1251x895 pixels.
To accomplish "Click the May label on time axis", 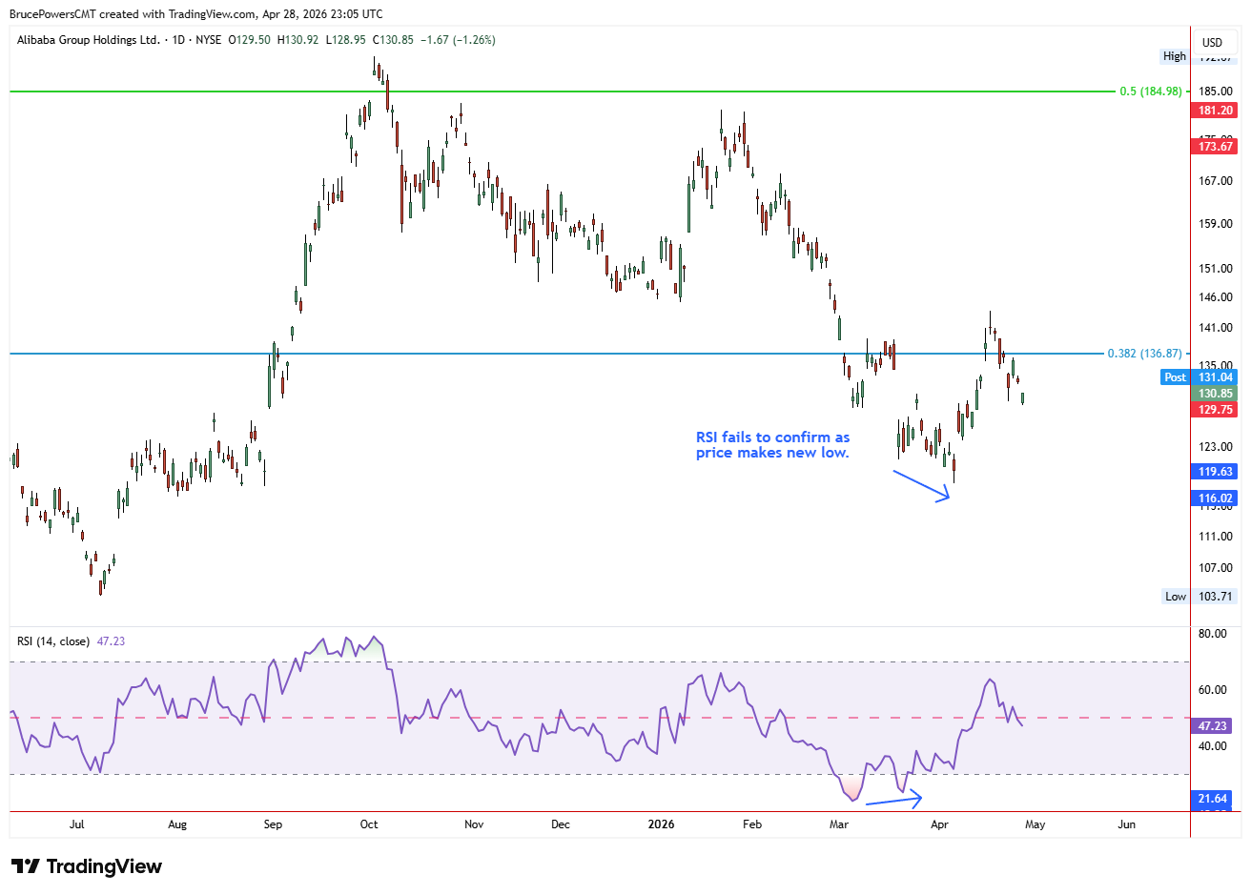I will (x=1036, y=824).
